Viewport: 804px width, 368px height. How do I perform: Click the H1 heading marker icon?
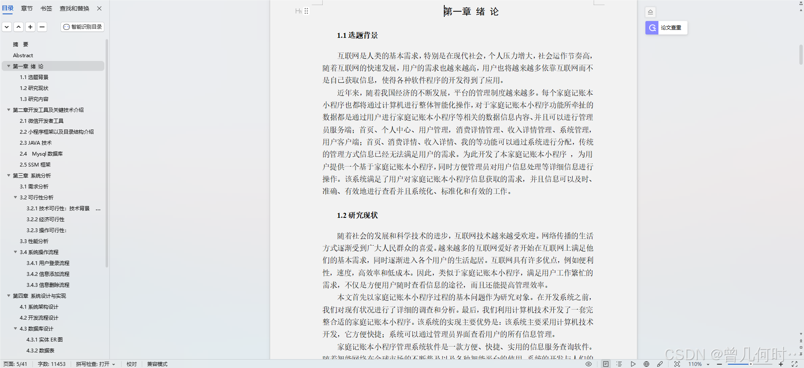pyautogui.click(x=298, y=11)
